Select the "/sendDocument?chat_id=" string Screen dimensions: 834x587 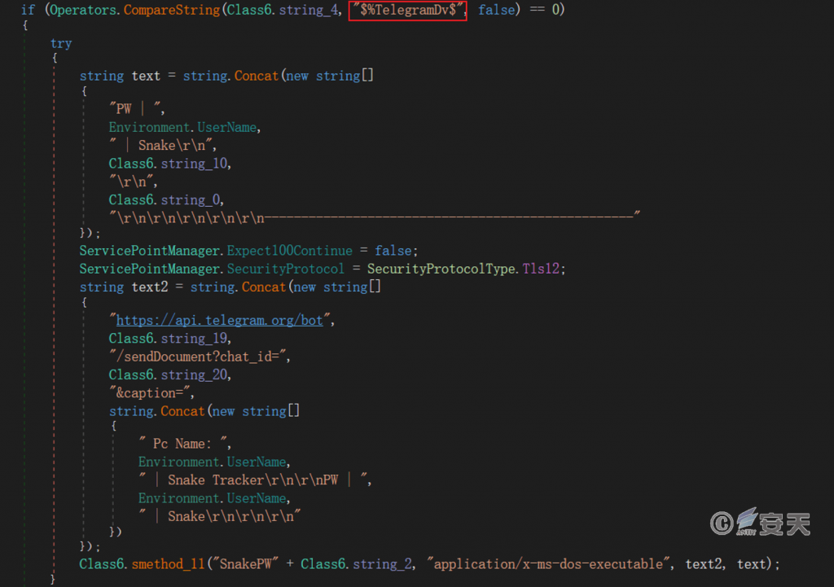197,357
